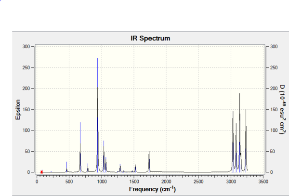This screenshot has height=196, width=289.
Task: Click the small peak near 1520 cm-1
Action: click(135, 169)
